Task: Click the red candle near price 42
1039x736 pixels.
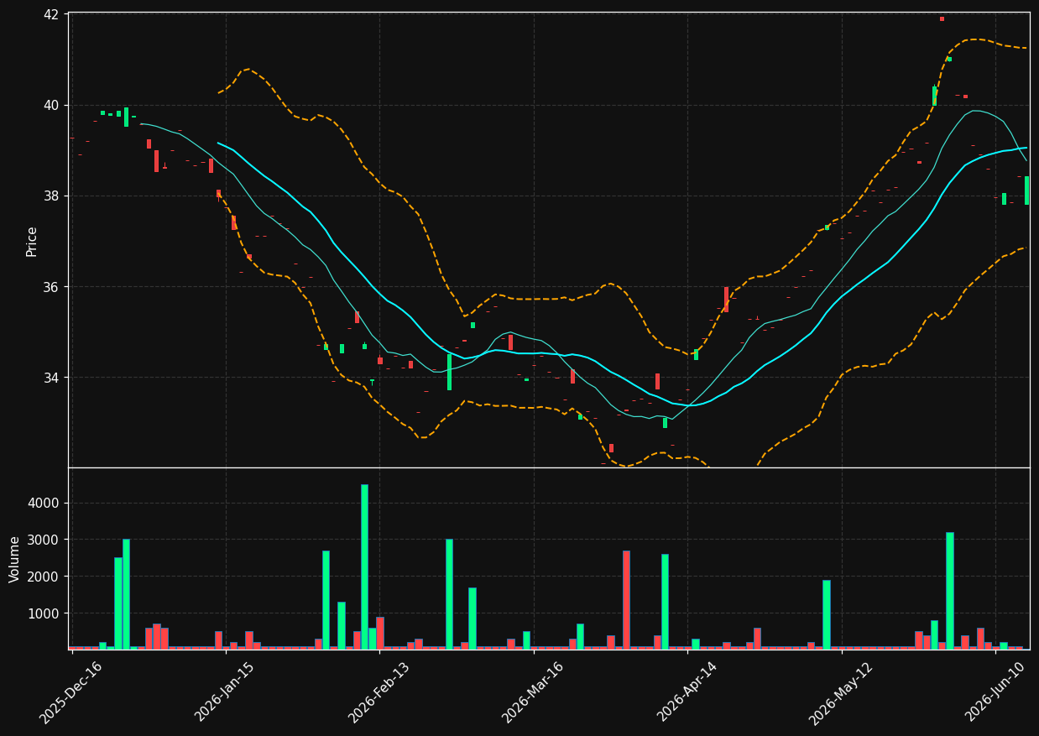Action: click(x=942, y=18)
